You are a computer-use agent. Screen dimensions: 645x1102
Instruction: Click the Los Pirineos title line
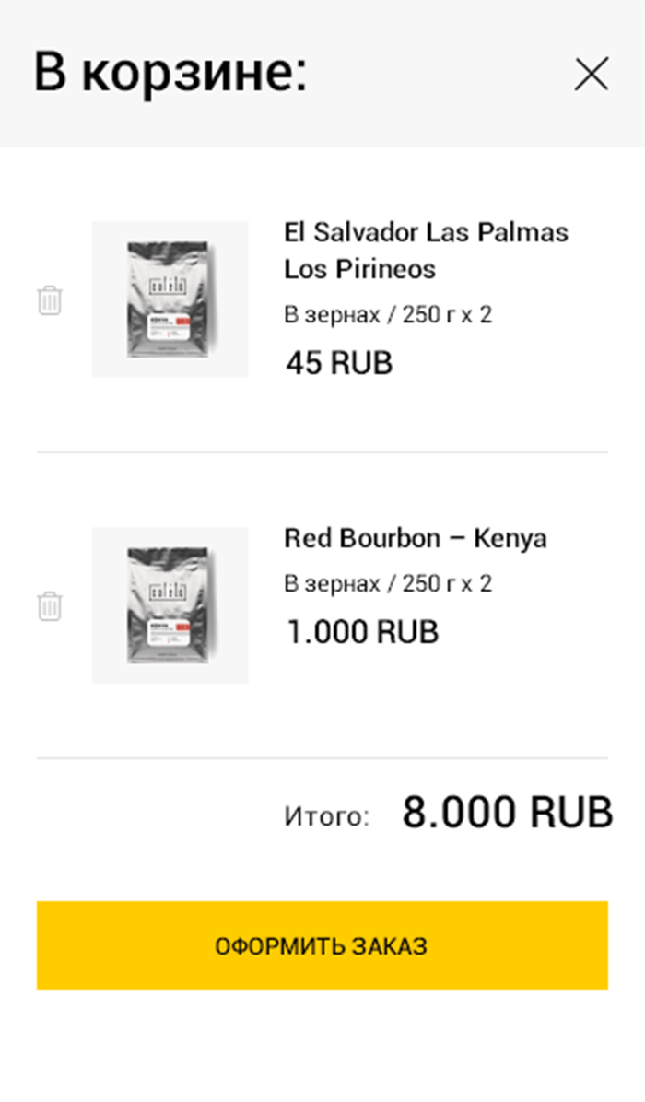pyautogui.click(x=359, y=270)
